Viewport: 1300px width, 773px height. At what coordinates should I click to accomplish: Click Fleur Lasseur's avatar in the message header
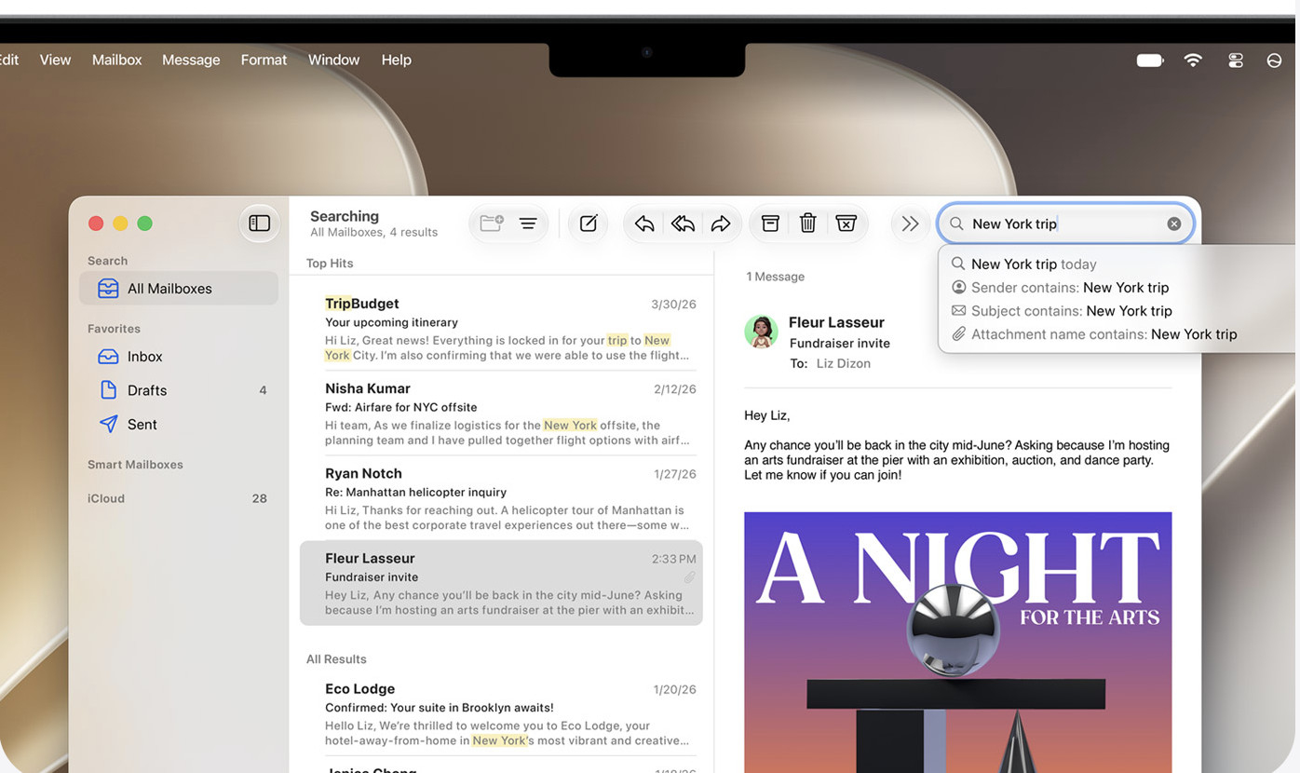[x=761, y=332]
